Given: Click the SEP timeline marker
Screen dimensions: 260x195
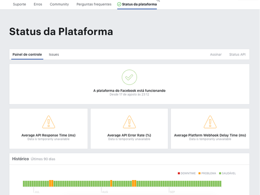Looking at the screenshot, I should click(x=173, y=192).
